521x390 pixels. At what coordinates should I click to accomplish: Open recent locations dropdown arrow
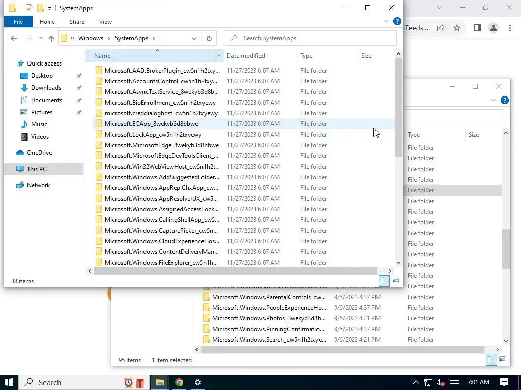(x=41, y=38)
